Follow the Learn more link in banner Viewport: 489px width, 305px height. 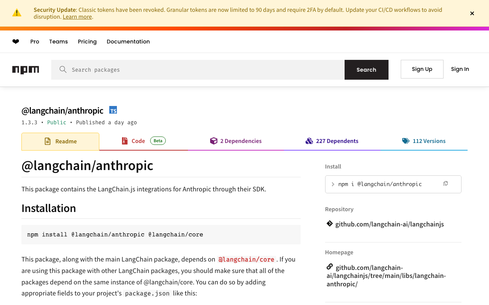click(77, 17)
